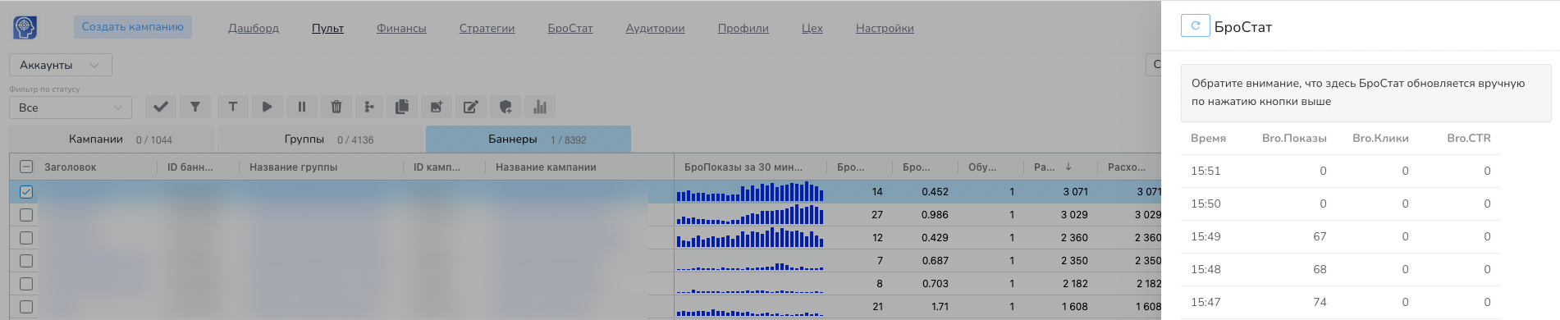Click the 15:51 time row
1560x320 pixels.
point(1340,171)
